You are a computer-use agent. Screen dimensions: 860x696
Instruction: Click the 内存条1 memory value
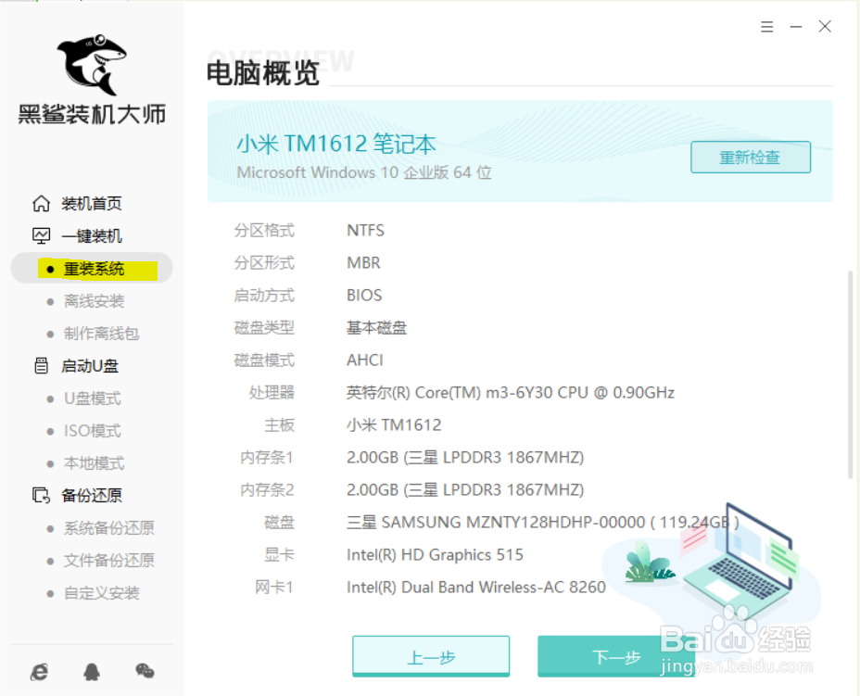[x=465, y=457]
